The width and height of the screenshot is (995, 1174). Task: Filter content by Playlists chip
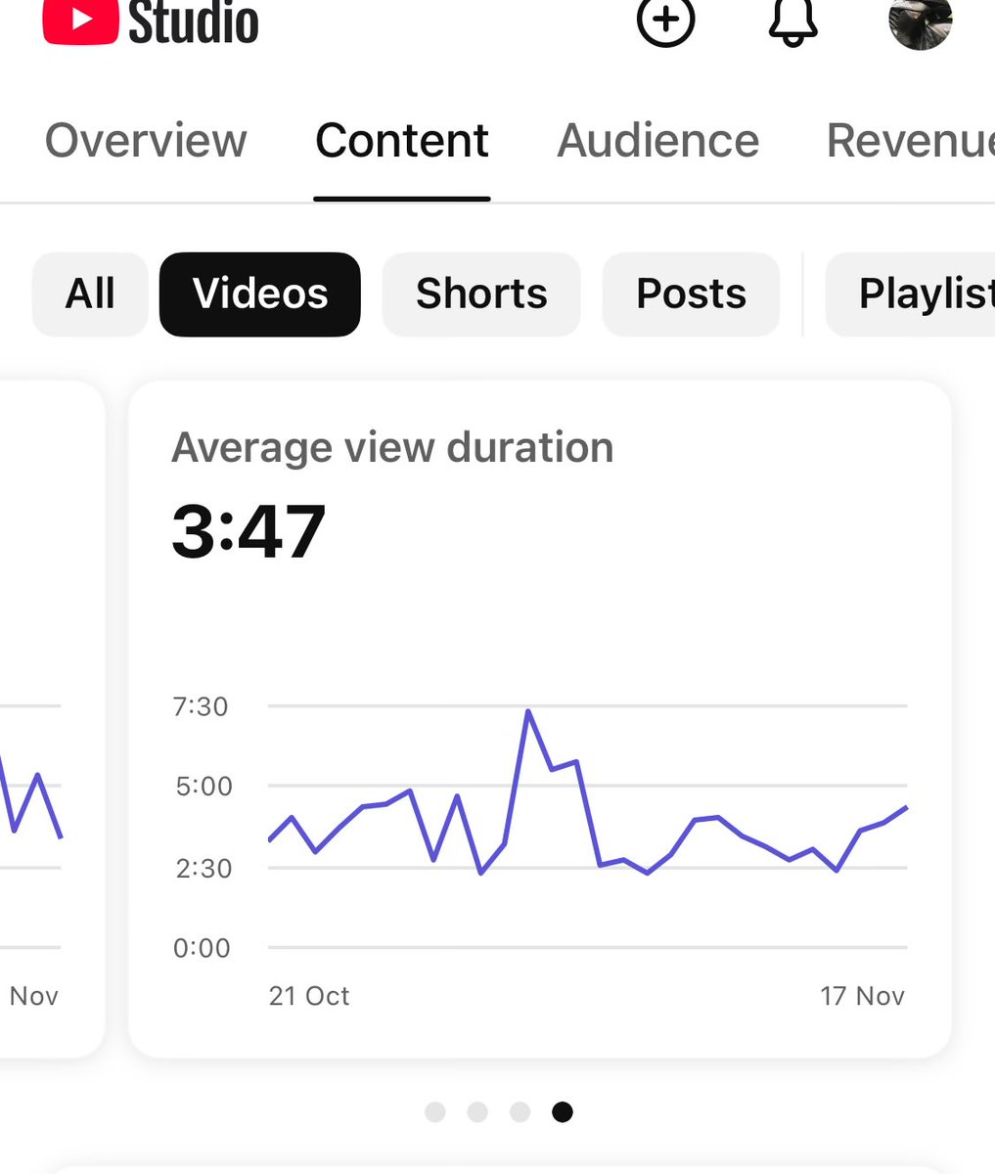pyautogui.click(x=911, y=293)
